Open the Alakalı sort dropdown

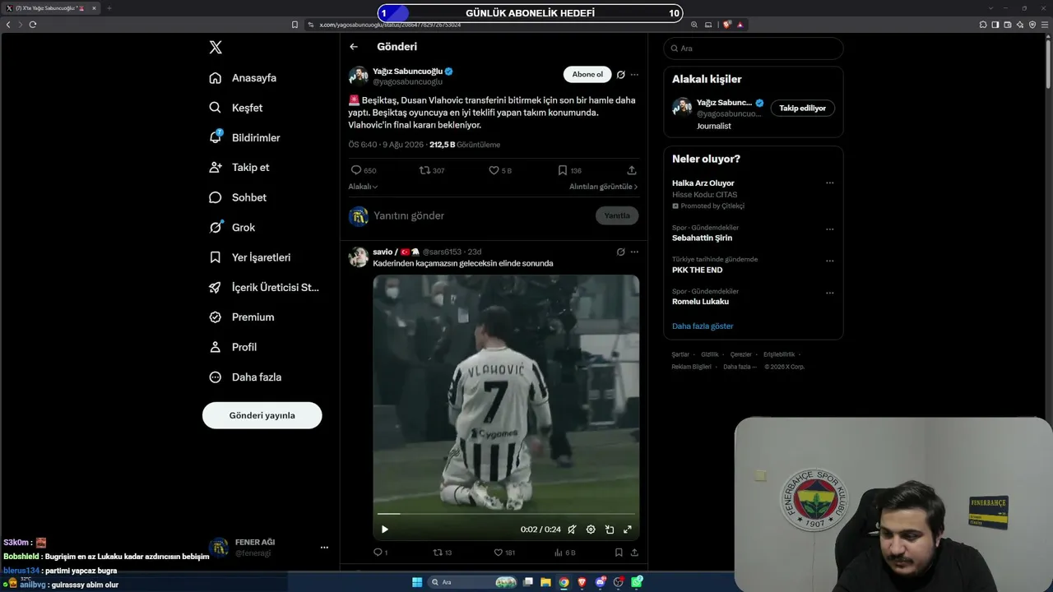click(x=363, y=187)
